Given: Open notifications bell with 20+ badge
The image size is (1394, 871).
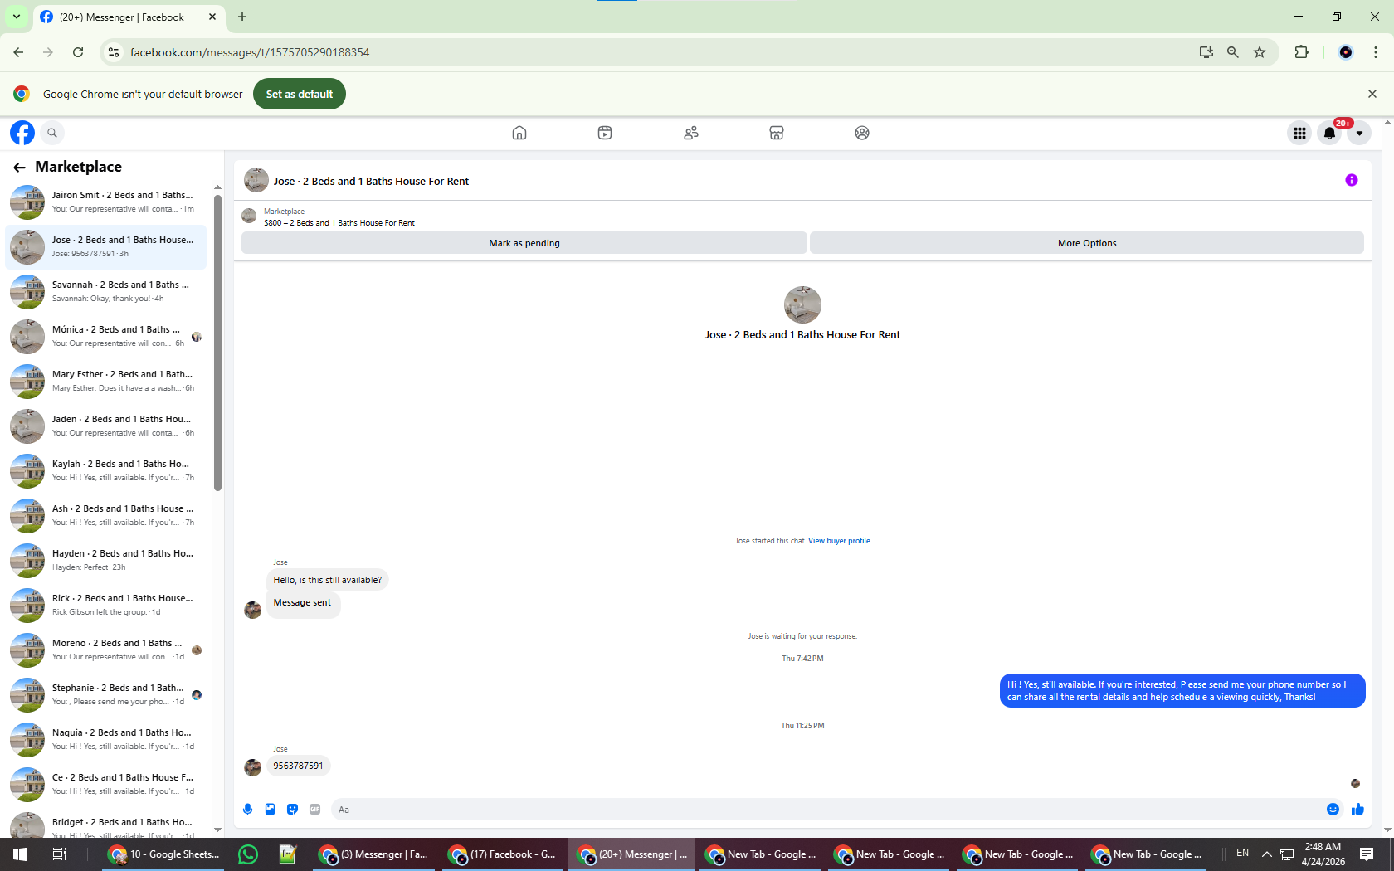Looking at the screenshot, I should coord(1329,133).
